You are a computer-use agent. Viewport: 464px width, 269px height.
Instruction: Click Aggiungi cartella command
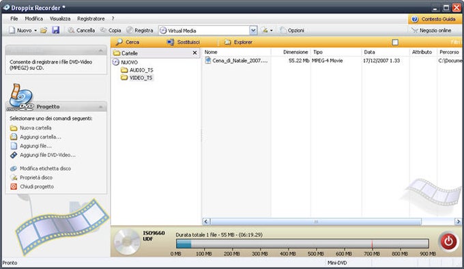pos(35,137)
